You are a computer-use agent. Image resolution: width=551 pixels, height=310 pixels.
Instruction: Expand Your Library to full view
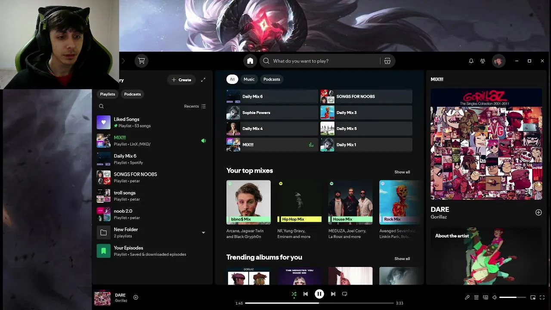tap(203, 80)
